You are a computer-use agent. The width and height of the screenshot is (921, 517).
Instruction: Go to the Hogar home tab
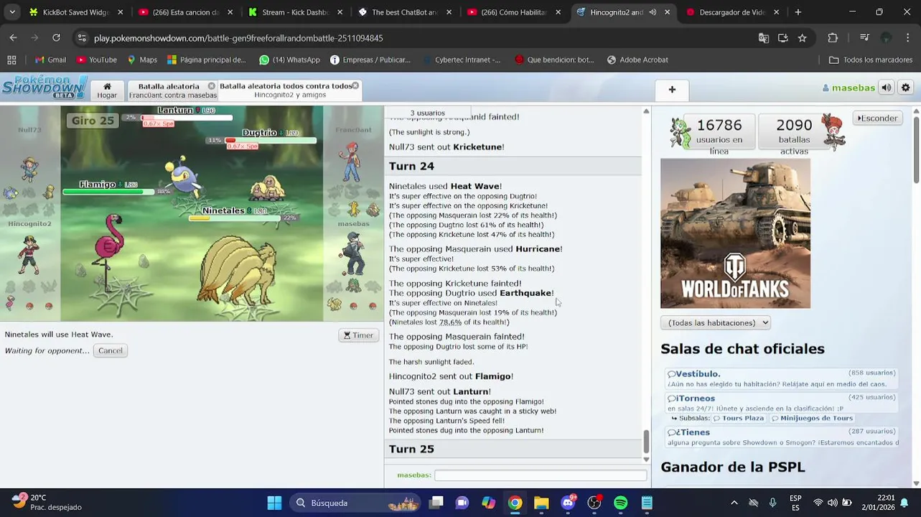(x=107, y=90)
